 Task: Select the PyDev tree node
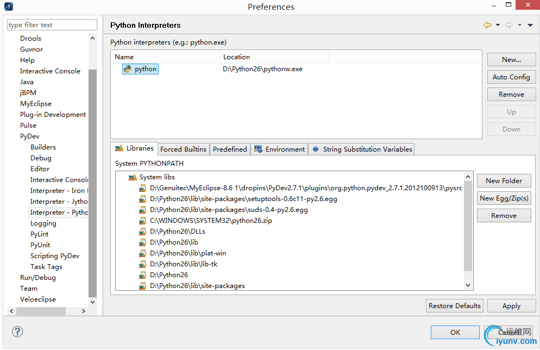coord(30,136)
